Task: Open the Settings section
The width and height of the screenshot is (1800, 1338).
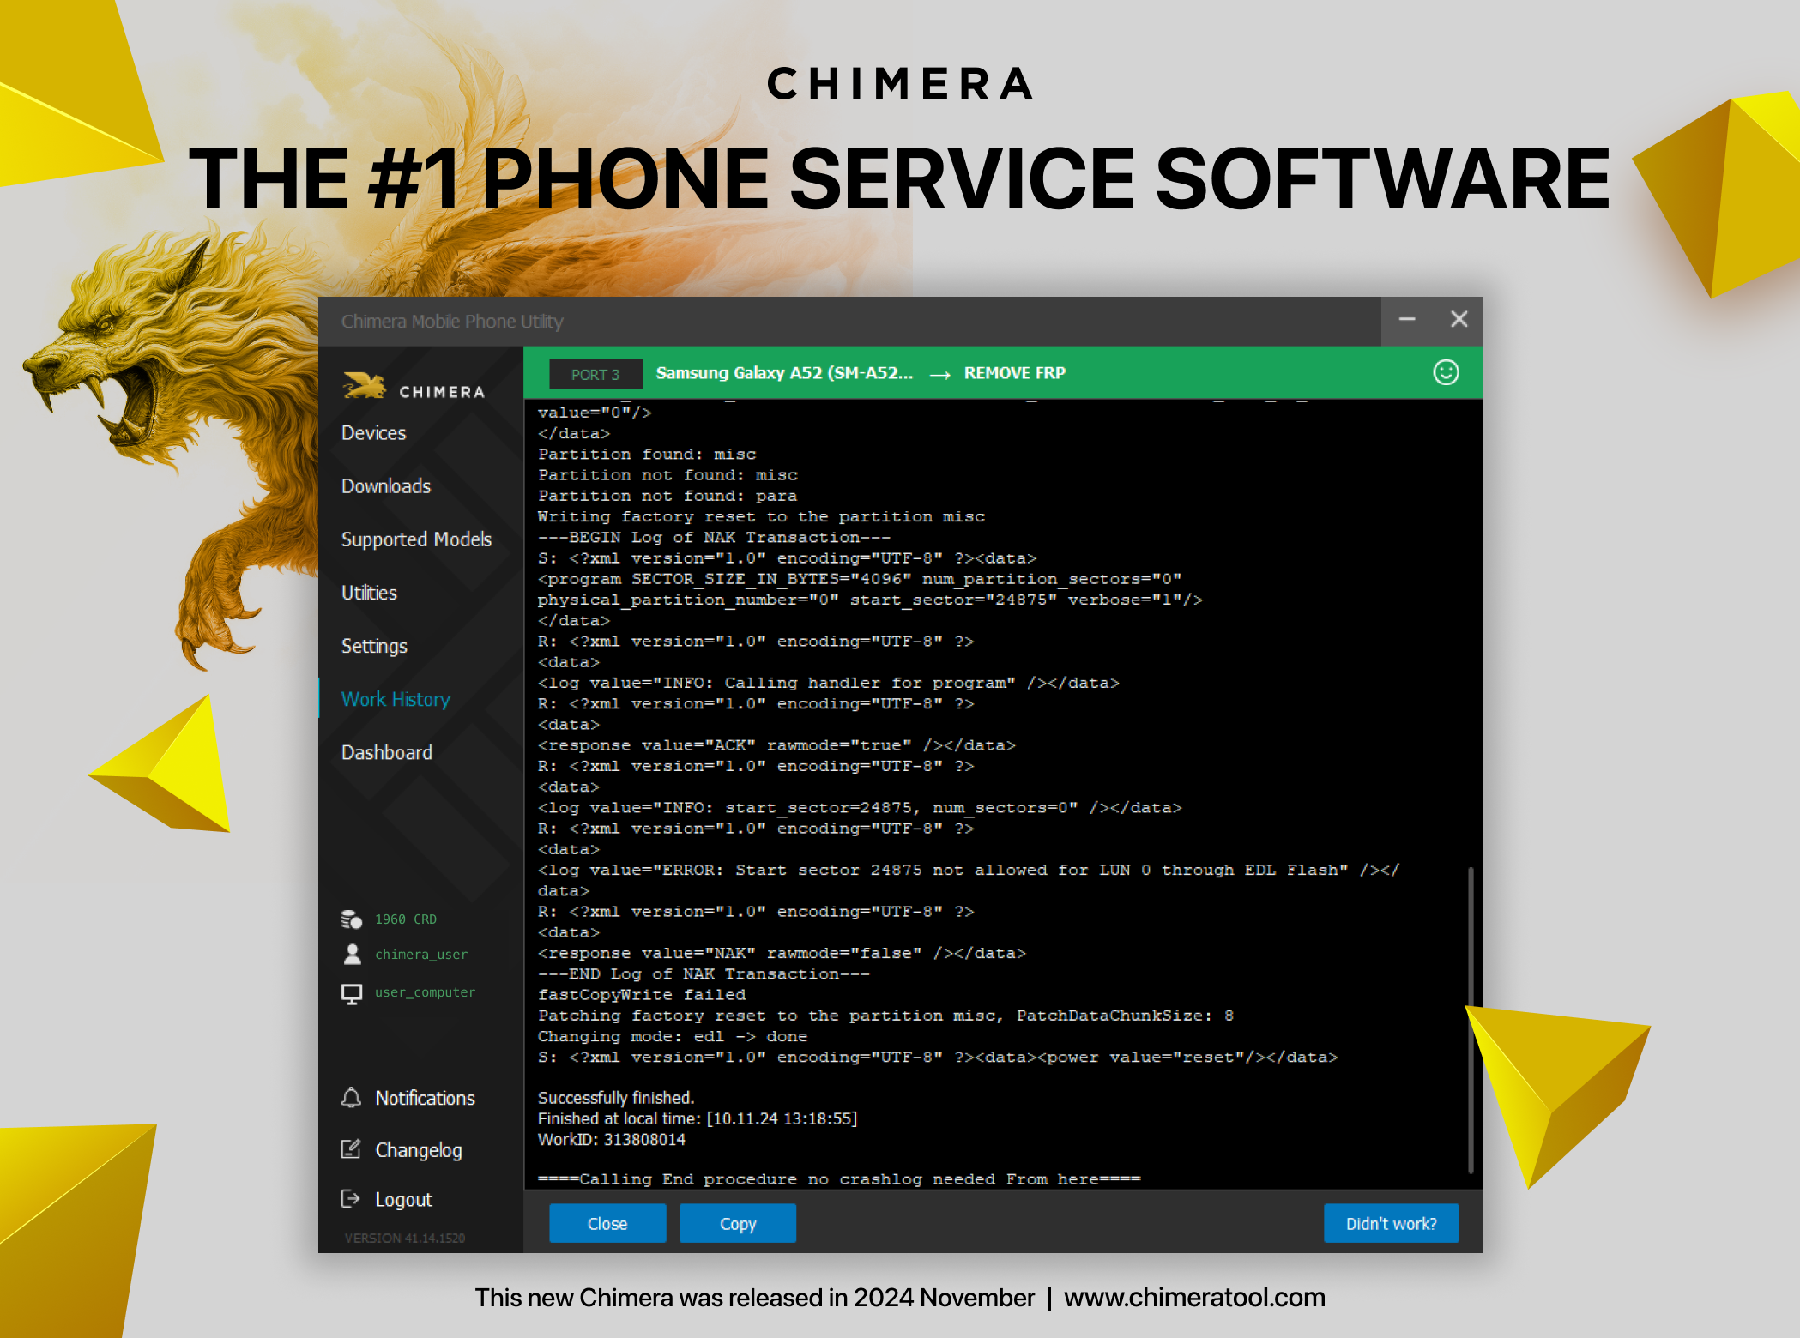Action: pyautogui.click(x=374, y=646)
